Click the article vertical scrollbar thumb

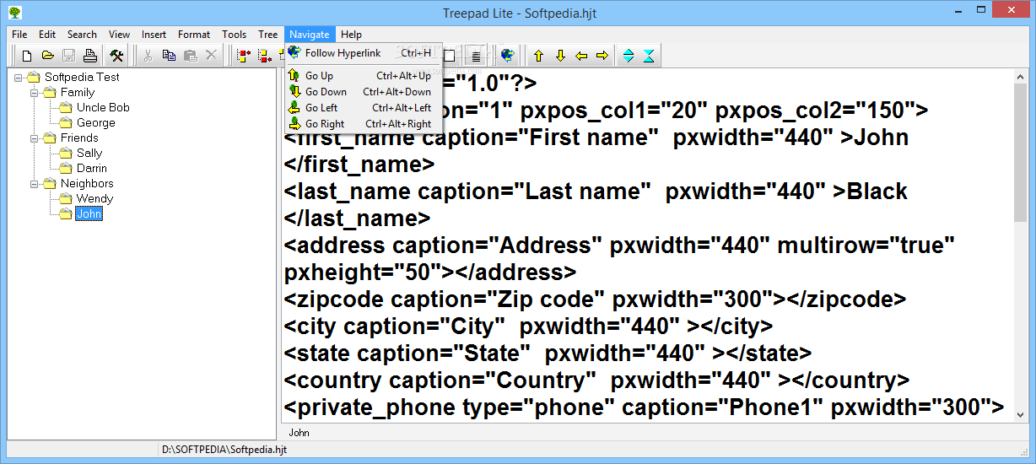click(x=1021, y=154)
